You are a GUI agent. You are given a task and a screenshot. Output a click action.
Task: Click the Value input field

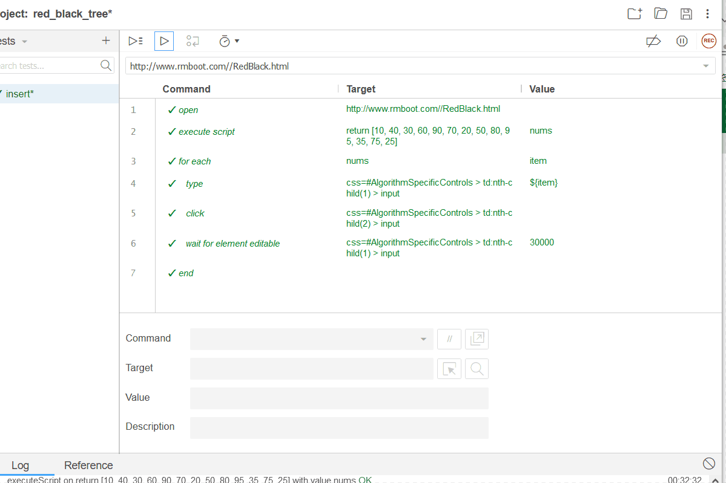point(339,398)
